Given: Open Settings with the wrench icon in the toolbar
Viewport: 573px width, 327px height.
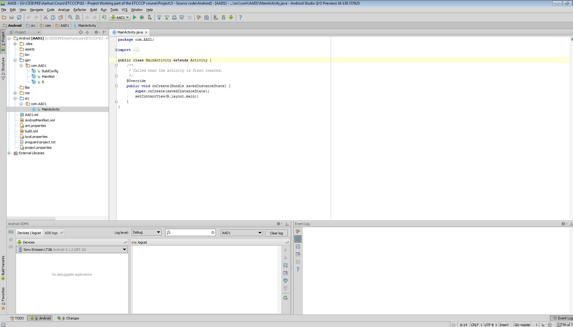Looking at the screenshot, I should (x=199, y=17).
